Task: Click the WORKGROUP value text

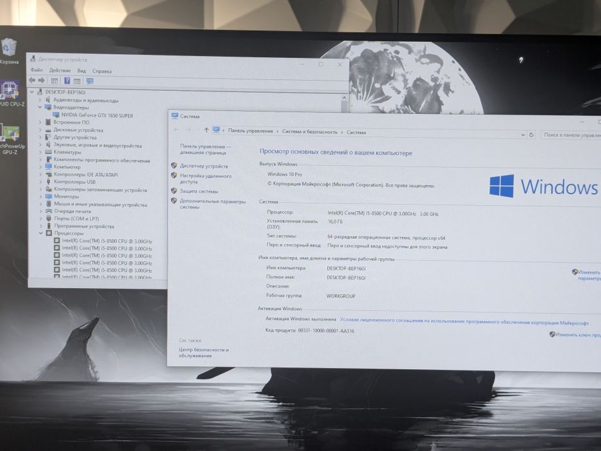Action: click(x=341, y=296)
